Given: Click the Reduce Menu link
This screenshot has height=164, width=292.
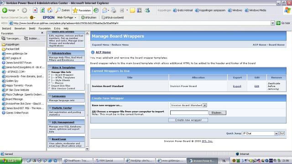Looking at the screenshot, I should tap(120, 45).
